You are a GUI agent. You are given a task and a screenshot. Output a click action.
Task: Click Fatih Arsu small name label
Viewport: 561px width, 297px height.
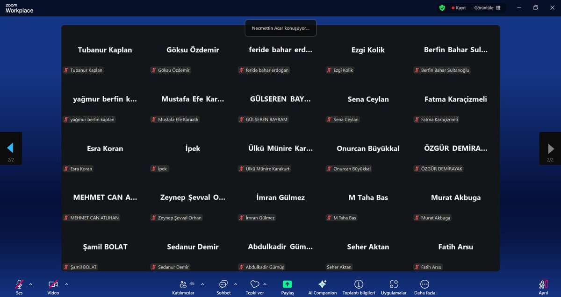point(431,267)
